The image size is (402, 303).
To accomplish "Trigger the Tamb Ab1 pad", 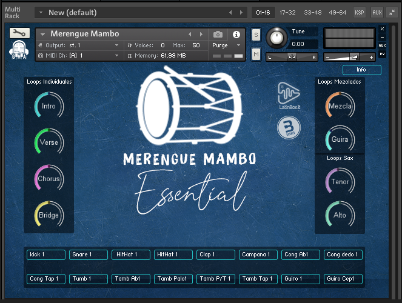I will tap(131, 279).
